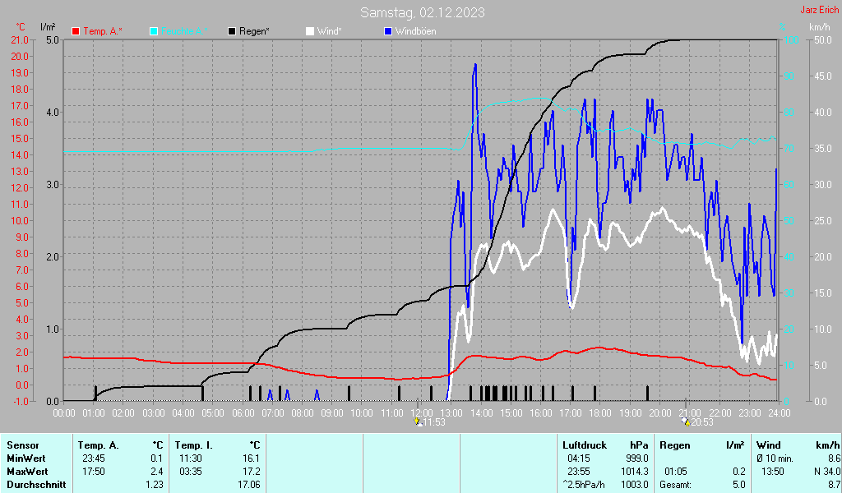Click the white Wind legend swatch
The image size is (842, 493).
[310, 31]
